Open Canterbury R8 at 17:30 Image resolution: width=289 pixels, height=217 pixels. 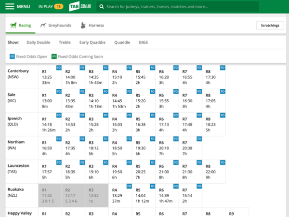214,77
